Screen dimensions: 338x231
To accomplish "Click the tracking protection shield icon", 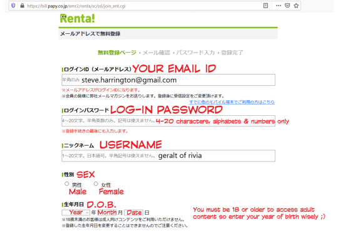I will (13, 6).
